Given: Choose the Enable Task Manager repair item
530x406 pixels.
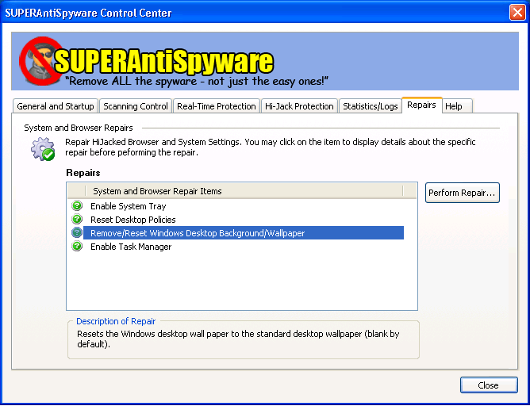Looking at the screenshot, I should (130, 247).
